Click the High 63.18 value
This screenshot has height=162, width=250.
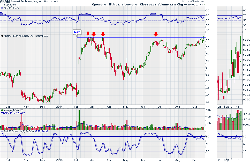point(116,4)
